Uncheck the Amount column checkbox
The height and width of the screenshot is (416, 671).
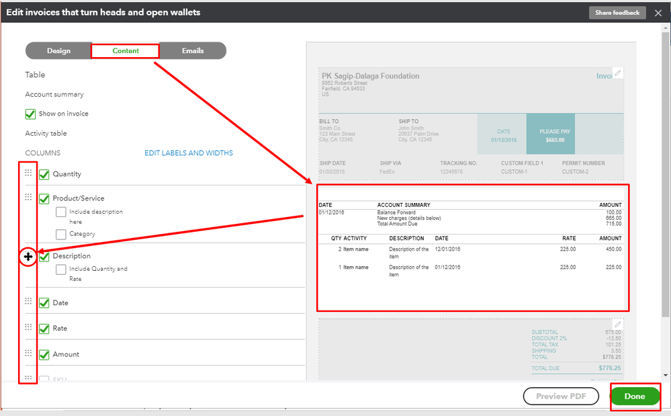44,355
